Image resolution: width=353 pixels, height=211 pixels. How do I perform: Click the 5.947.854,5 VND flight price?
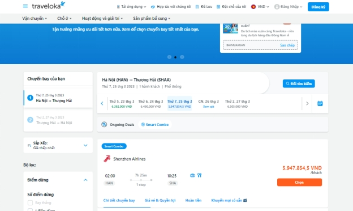[302, 168]
